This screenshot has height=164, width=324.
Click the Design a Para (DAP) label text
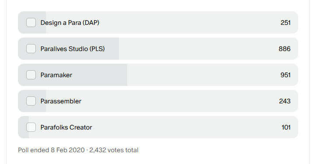[x=70, y=23]
